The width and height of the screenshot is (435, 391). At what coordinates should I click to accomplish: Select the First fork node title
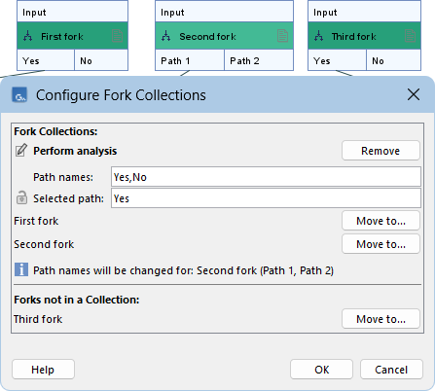tap(62, 36)
